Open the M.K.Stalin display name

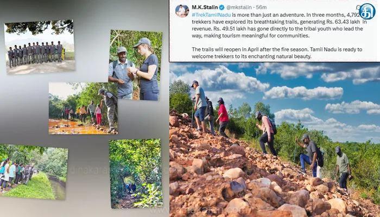click(x=205, y=7)
